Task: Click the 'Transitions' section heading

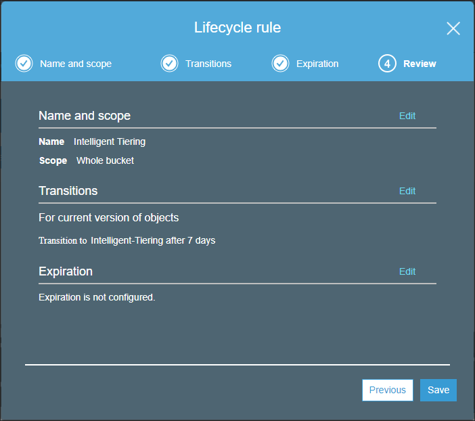Action: [68, 191]
